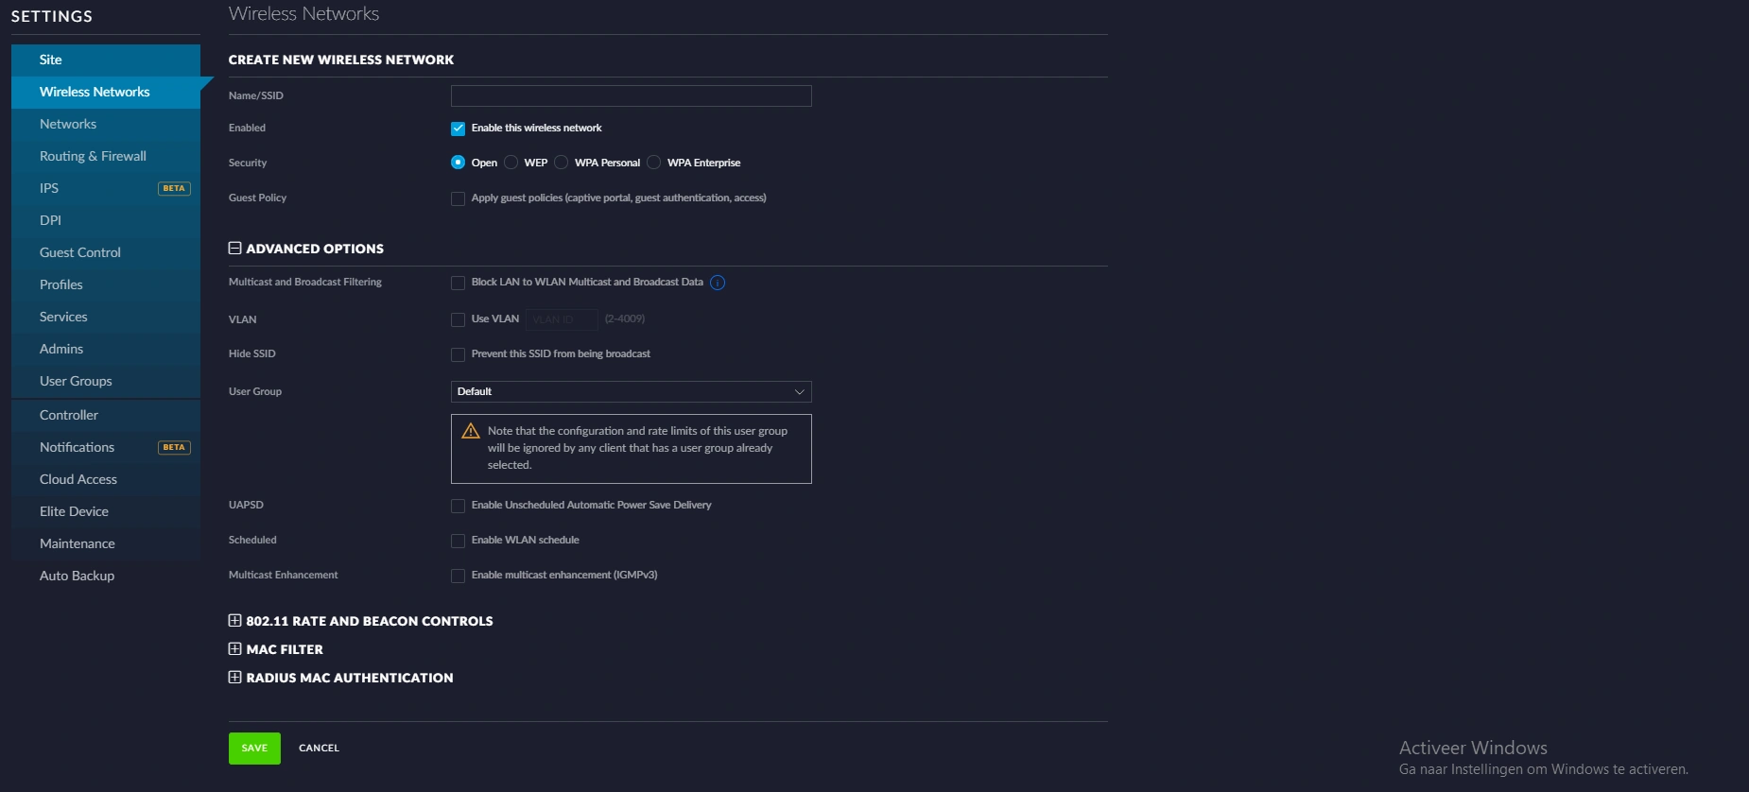Click the info icon beside Multicast Broadcast Data

(718, 283)
